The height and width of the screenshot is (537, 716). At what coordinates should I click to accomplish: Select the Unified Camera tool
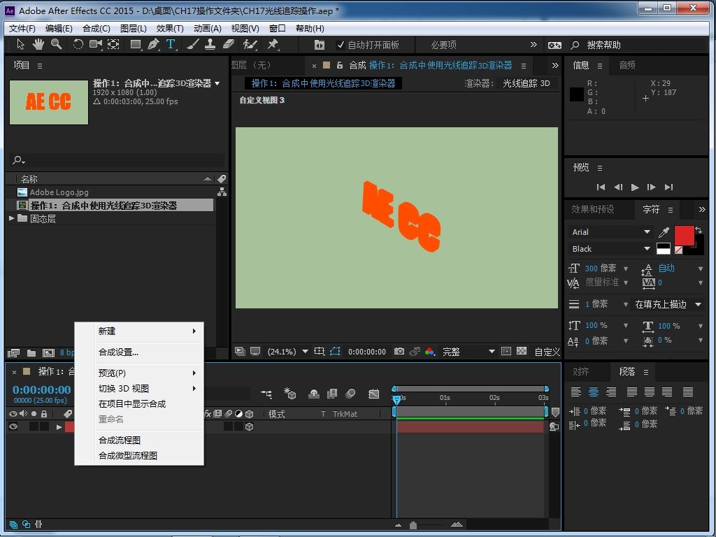96,44
